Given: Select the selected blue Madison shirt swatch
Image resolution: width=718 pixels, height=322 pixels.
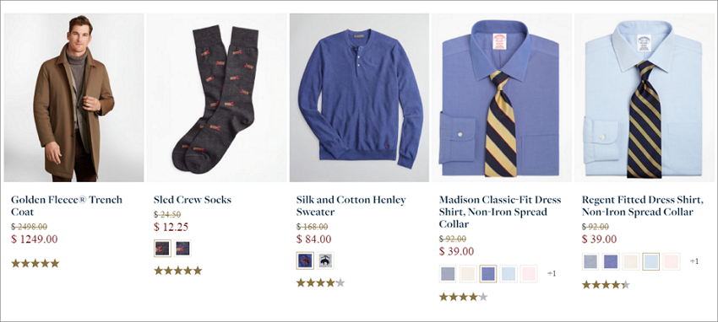Looking at the screenshot, I should tap(488, 274).
